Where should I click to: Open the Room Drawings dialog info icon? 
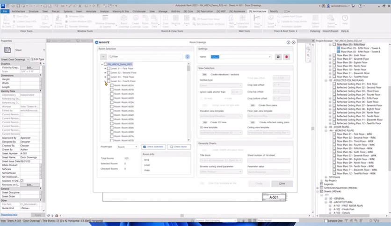tap(288, 42)
